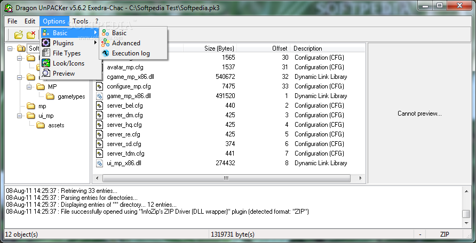476x243 pixels.
Task: Sort by the Offset column header
Action: coord(263,48)
